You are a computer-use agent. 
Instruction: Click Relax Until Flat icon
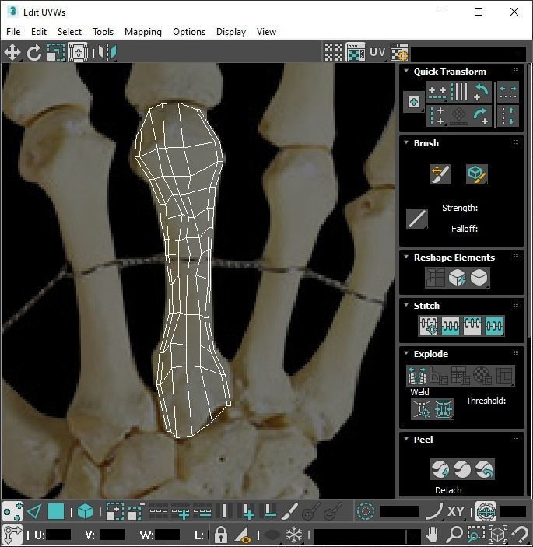coord(458,278)
